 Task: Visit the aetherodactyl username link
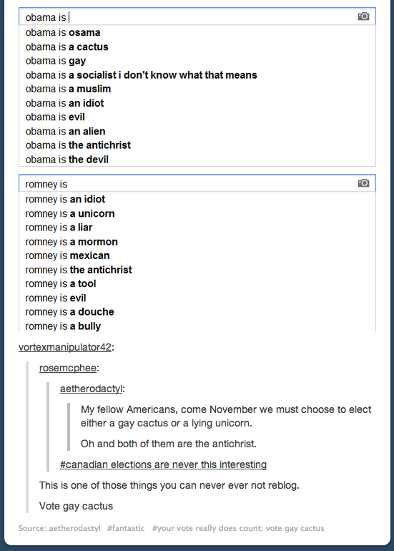[92, 389]
